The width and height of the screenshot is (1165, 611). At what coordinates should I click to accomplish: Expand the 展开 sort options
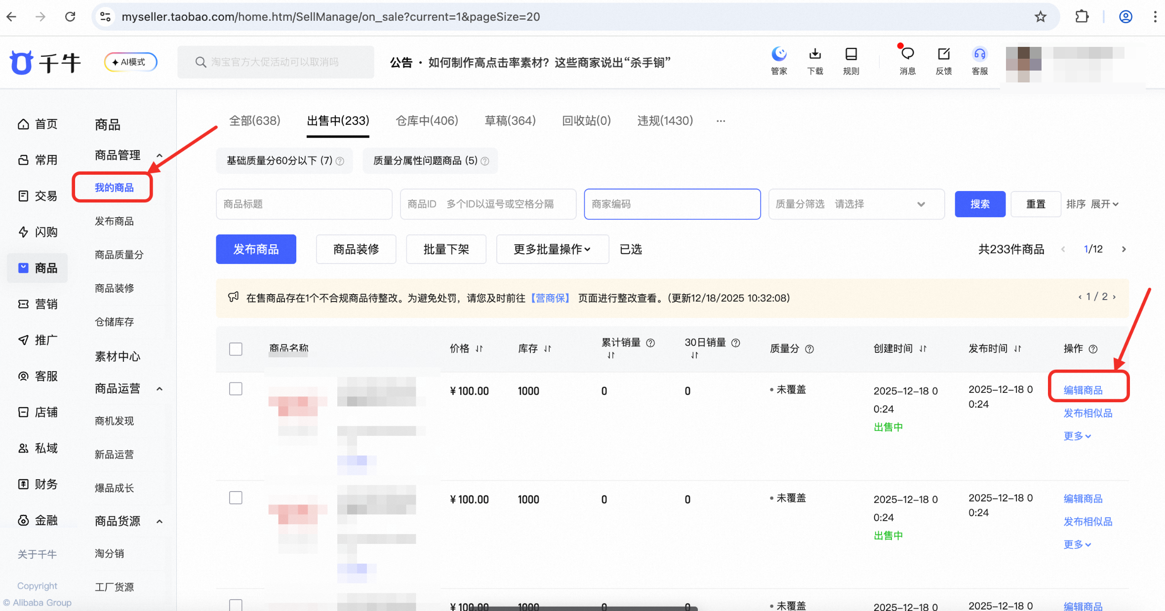(1105, 204)
